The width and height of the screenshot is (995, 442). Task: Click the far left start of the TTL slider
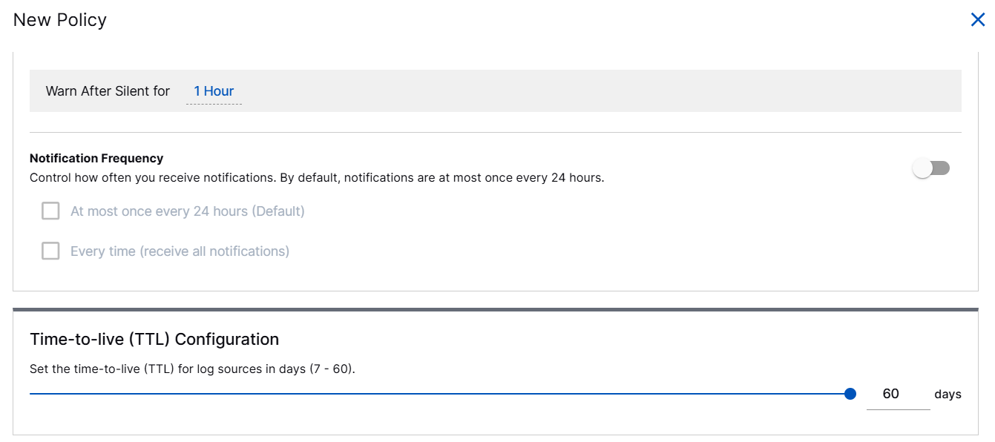click(31, 394)
